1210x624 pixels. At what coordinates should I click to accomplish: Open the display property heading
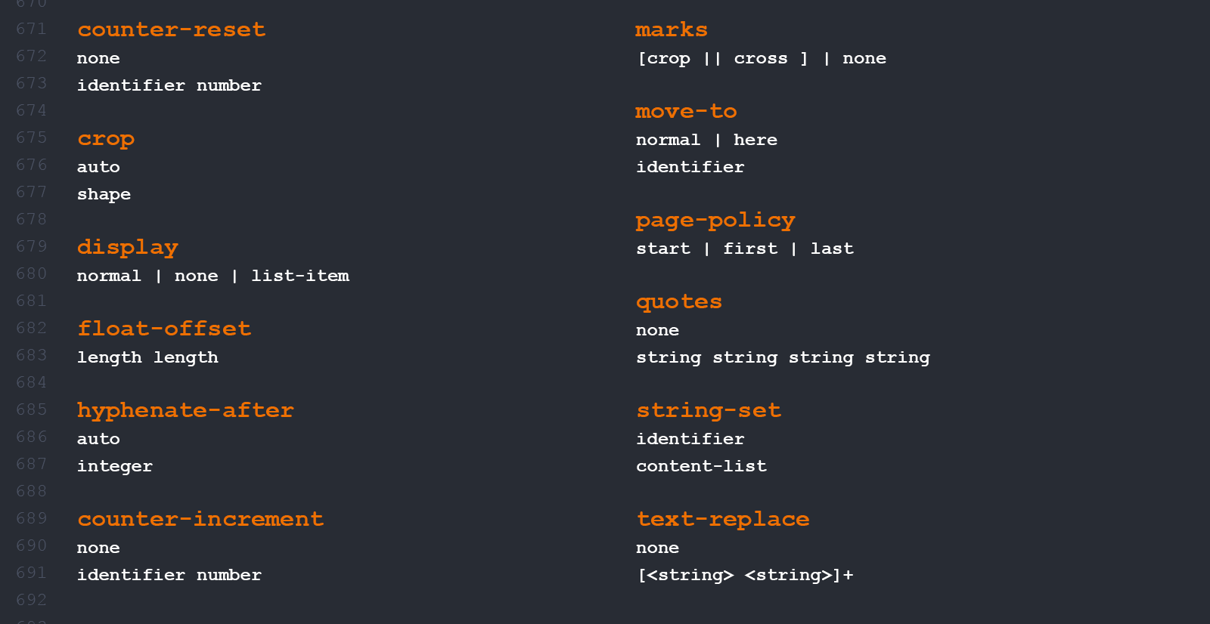[128, 248]
